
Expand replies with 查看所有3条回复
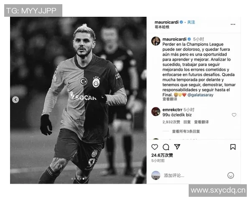click(186, 131)
